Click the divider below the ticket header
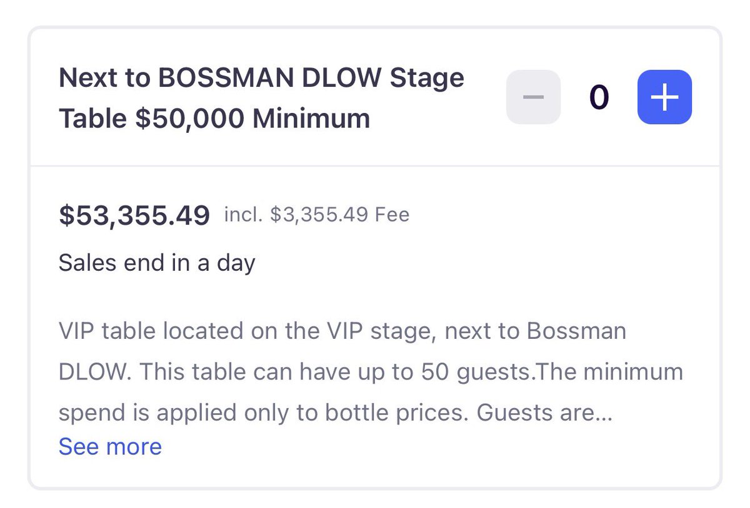The width and height of the screenshot is (750, 508). click(x=375, y=166)
